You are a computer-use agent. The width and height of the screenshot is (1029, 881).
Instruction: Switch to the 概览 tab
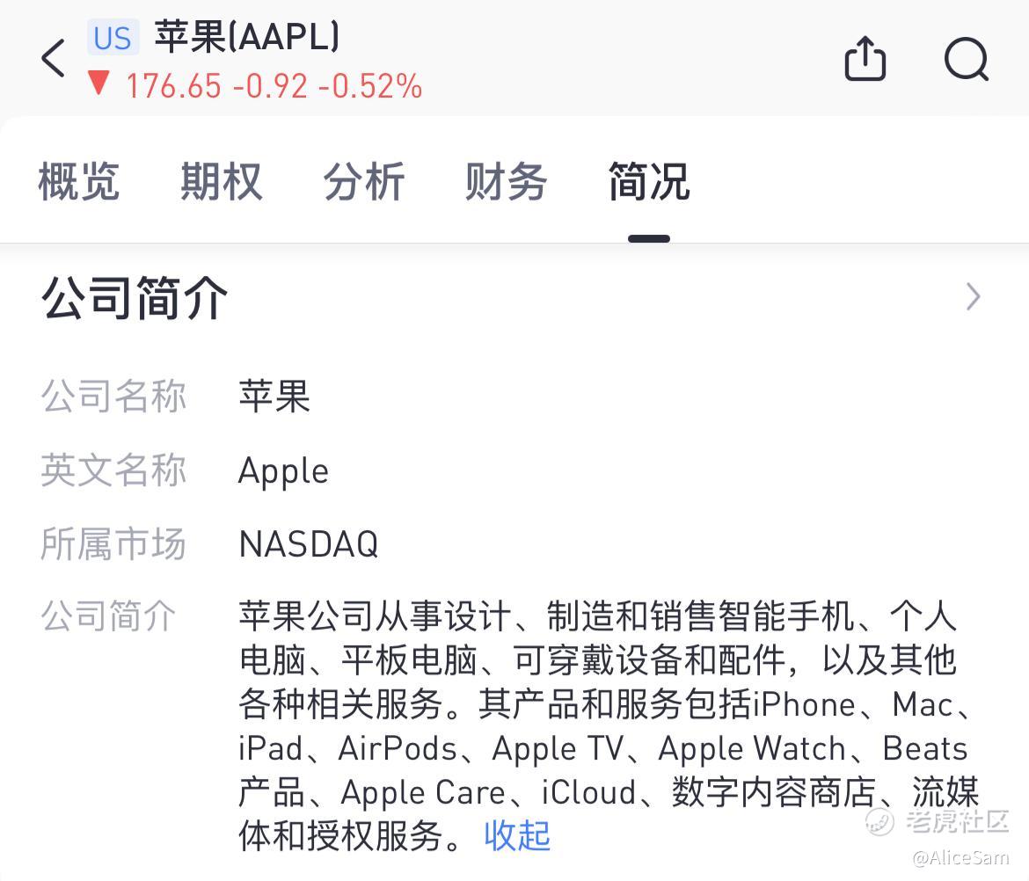click(79, 182)
